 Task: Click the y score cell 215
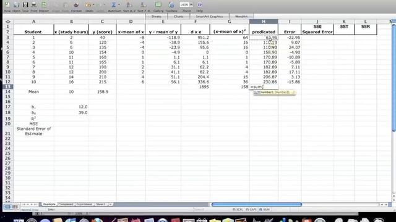click(102, 82)
